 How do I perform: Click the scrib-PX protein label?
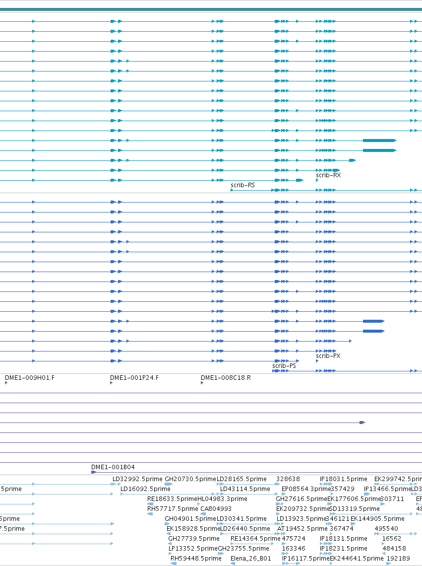[x=328, y=356]
